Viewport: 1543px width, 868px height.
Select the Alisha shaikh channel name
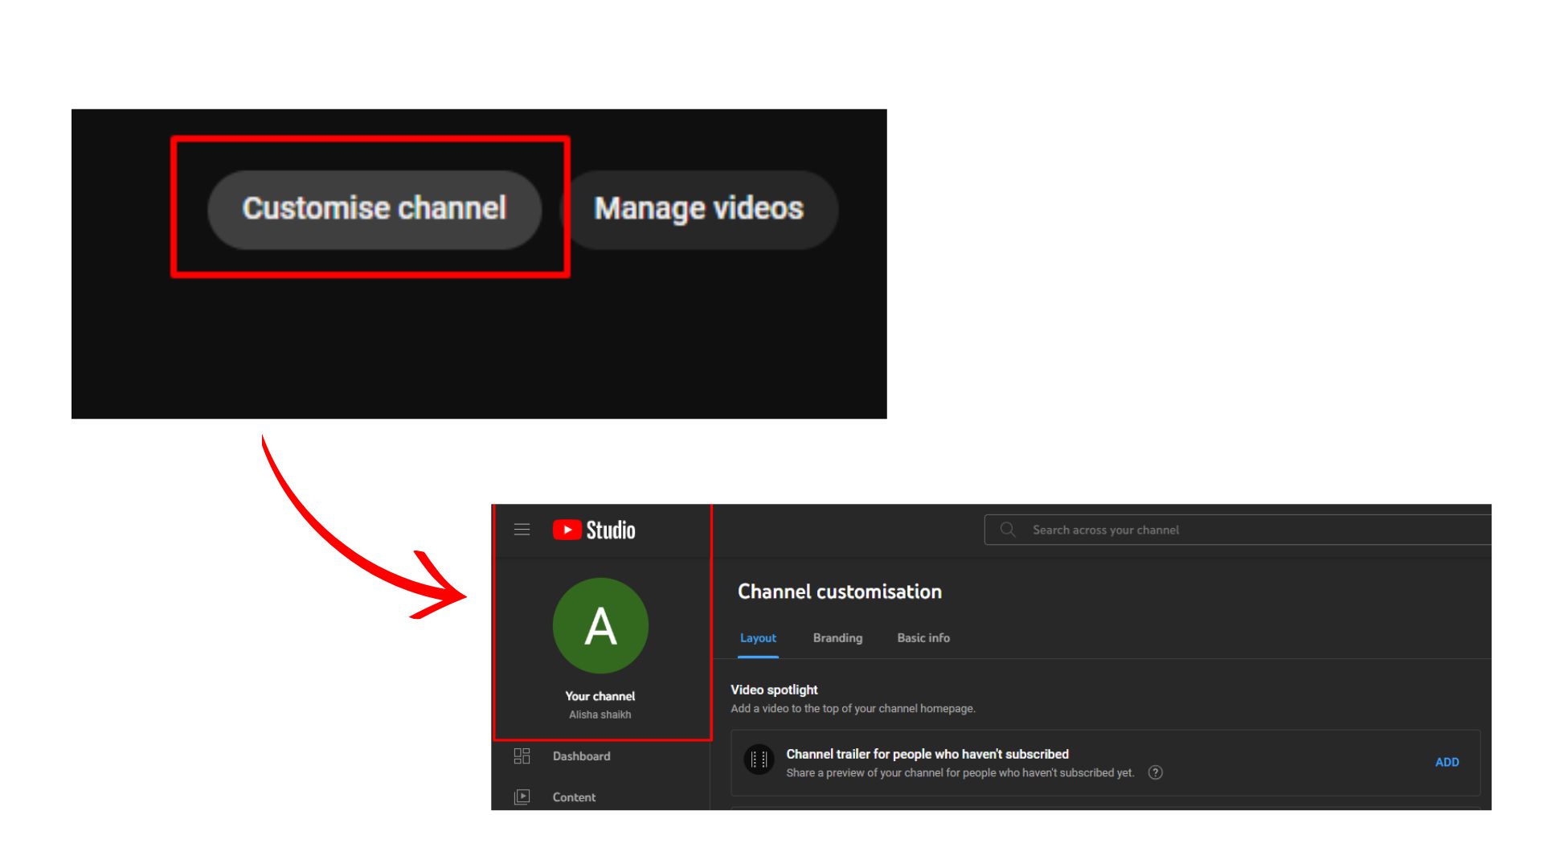600,714
